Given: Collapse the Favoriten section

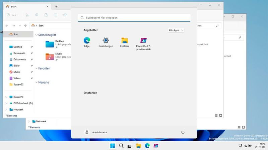Looking at the screenshot, I should pos(37,68).
